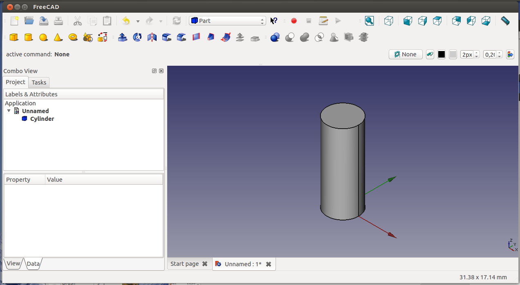Add a cone primitive

[x=58, y=38]
